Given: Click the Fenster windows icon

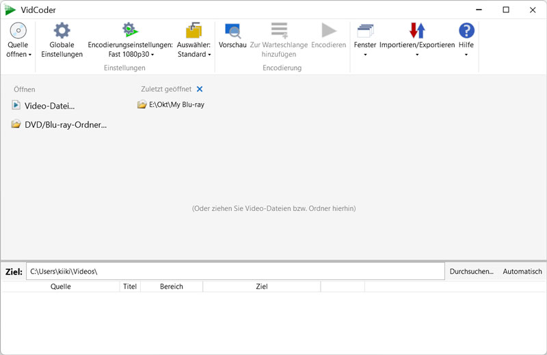Looking at the screenshot, I should tap(365, 31).
